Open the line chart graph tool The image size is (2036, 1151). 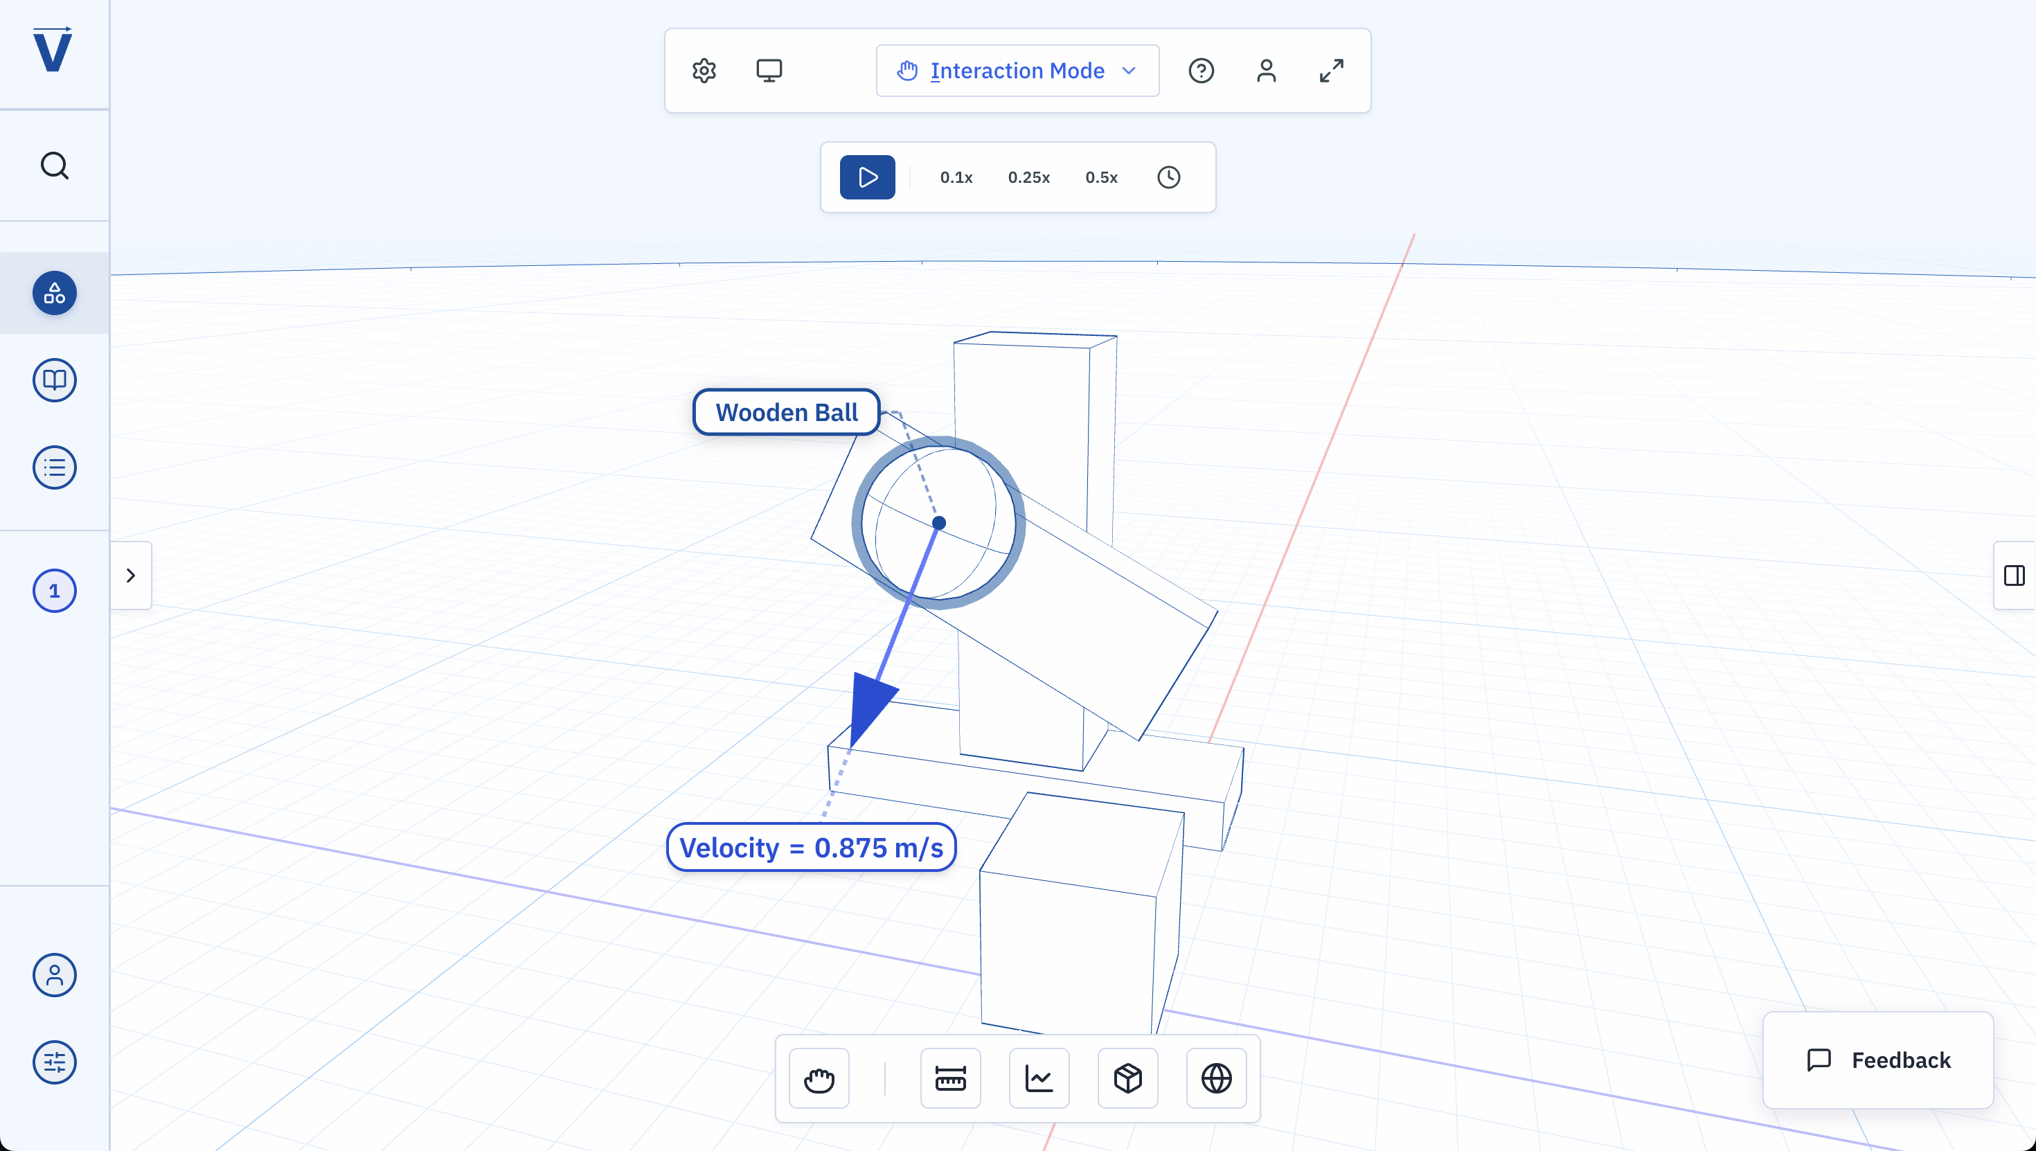(1039, 1078)
